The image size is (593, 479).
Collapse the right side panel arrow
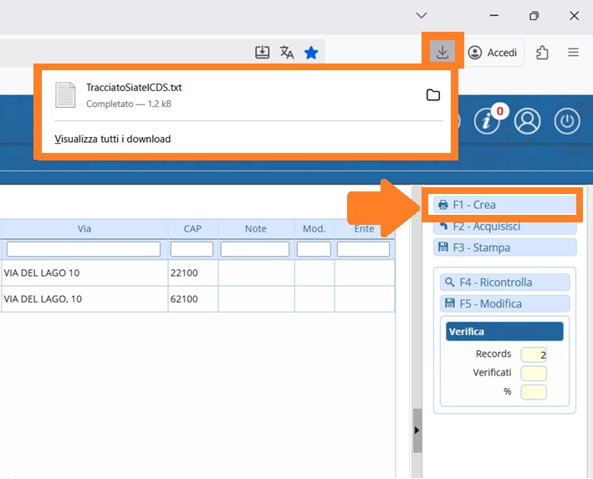(417, 429)
